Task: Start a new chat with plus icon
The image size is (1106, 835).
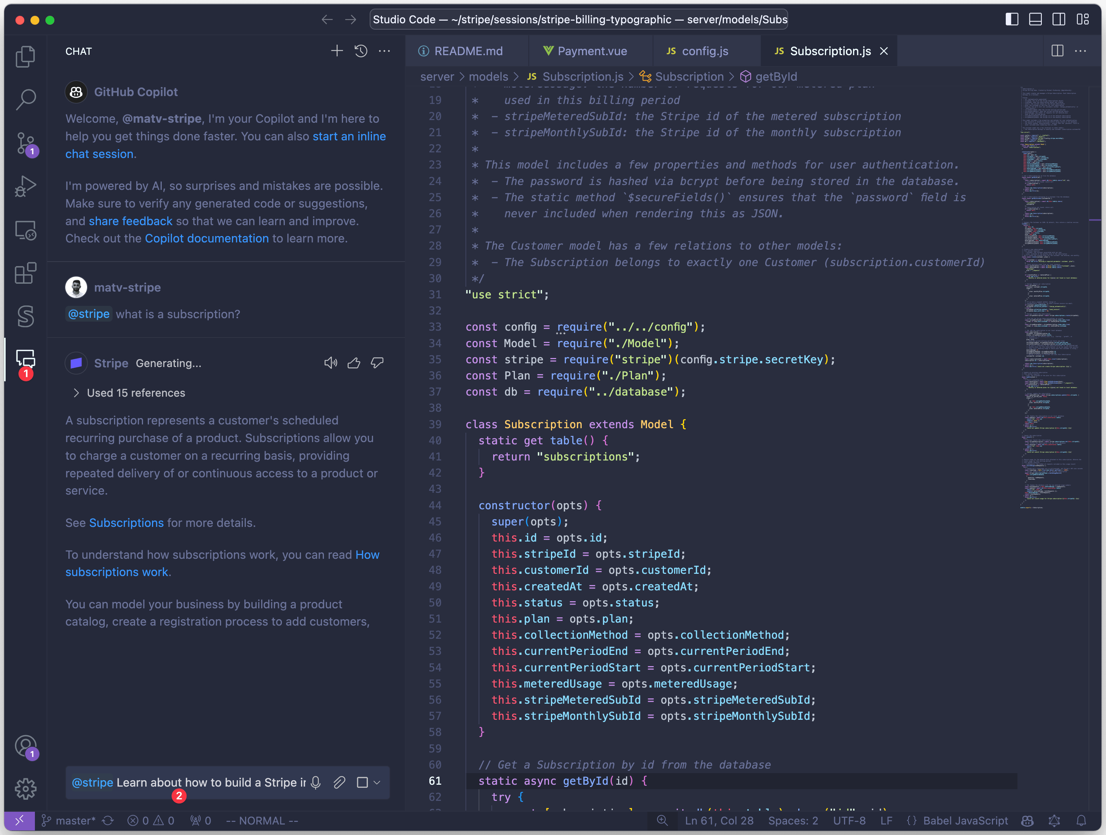Action: click(337, 51)
